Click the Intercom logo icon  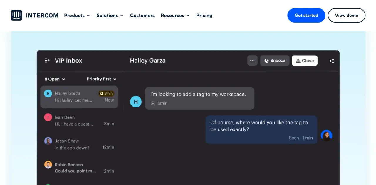point(16,15)
